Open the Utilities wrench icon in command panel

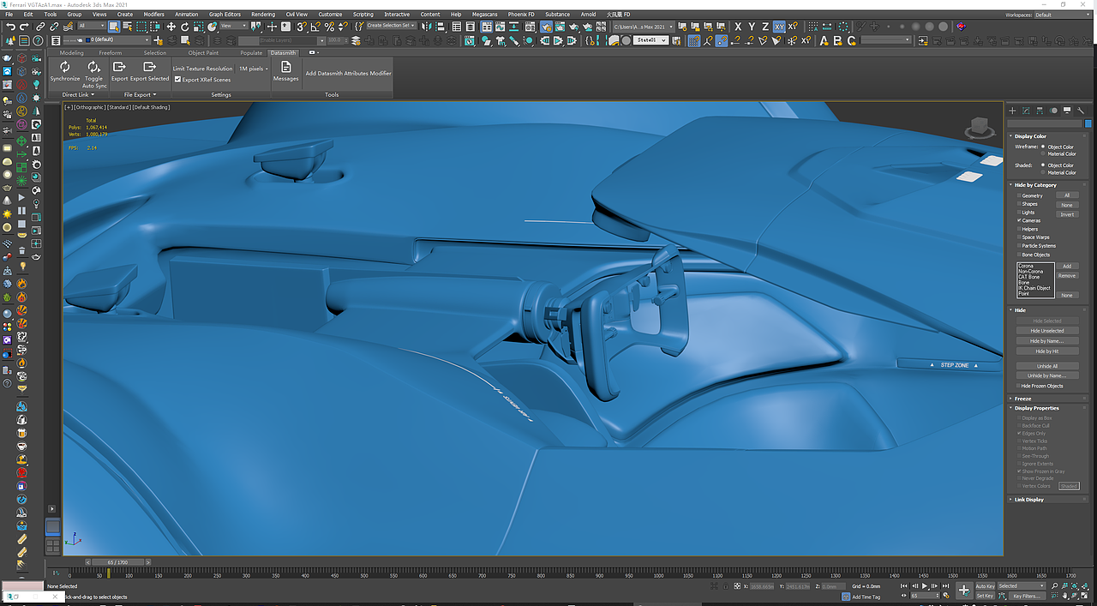click(x=1081, y=110)
